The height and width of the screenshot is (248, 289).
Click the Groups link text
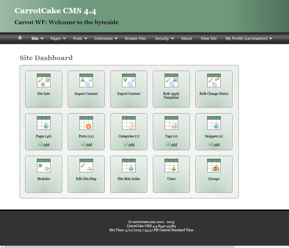[214, 179]
